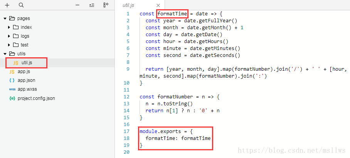Open the file search magnifier icon
Viewport: 350px width, 158px height.
(x=21, y=5)
